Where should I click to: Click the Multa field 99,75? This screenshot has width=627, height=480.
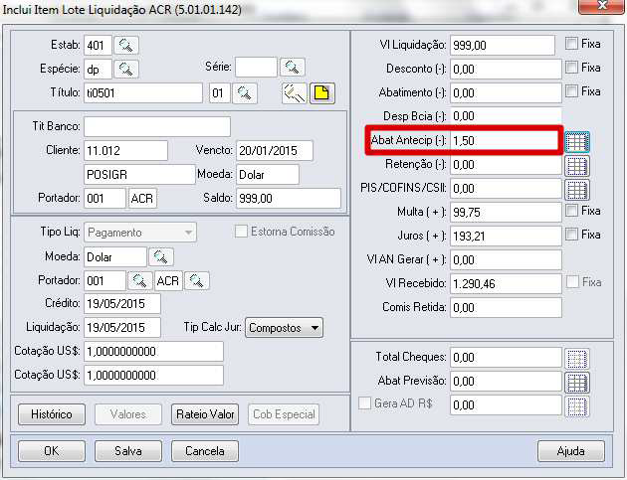[x=506, y=212]
